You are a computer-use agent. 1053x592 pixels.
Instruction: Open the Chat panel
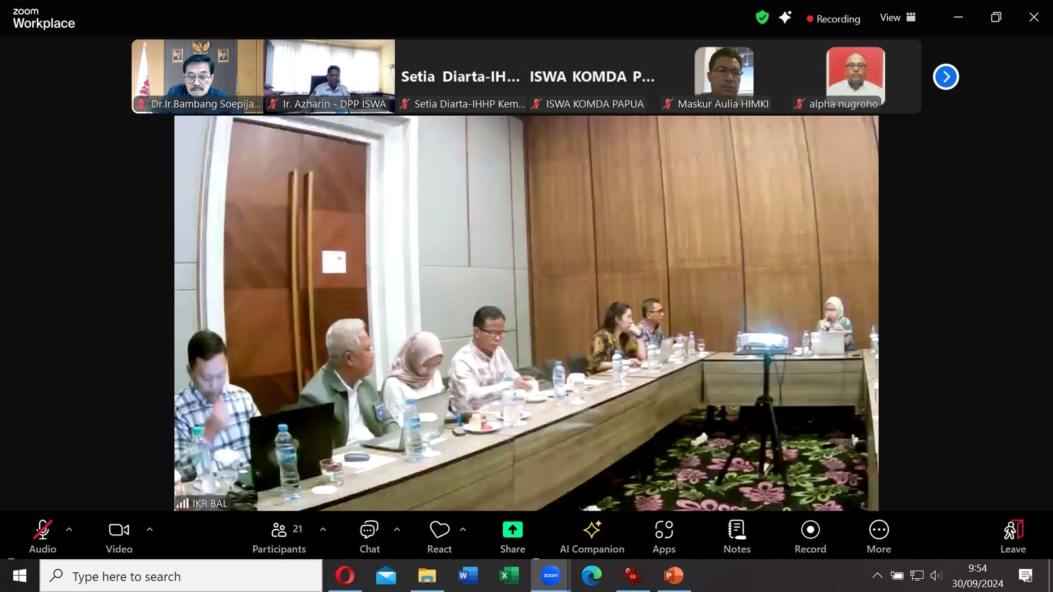pyautogui.click(x=369, y=537)
